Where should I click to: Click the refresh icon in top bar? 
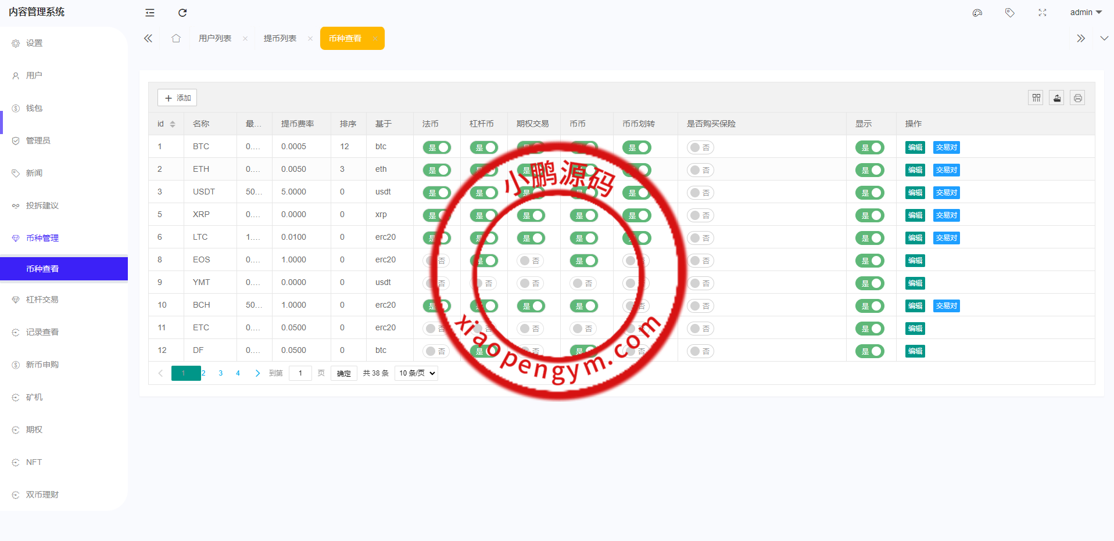click(x=182, y=13)
